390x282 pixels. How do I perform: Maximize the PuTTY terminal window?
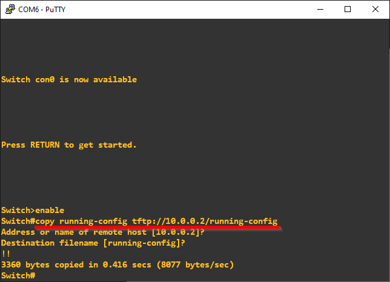tap(347, 9)
